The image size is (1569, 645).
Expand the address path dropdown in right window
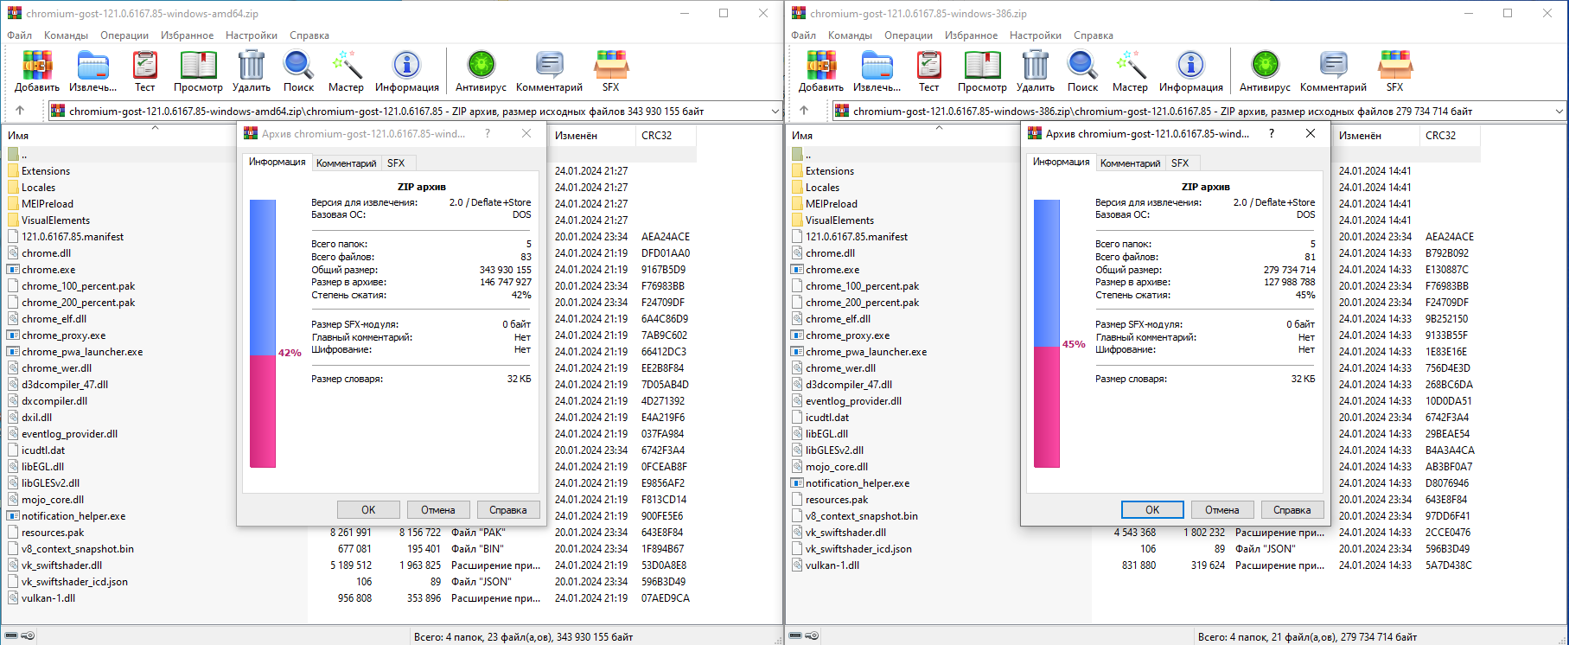(x=1559, y=111)
